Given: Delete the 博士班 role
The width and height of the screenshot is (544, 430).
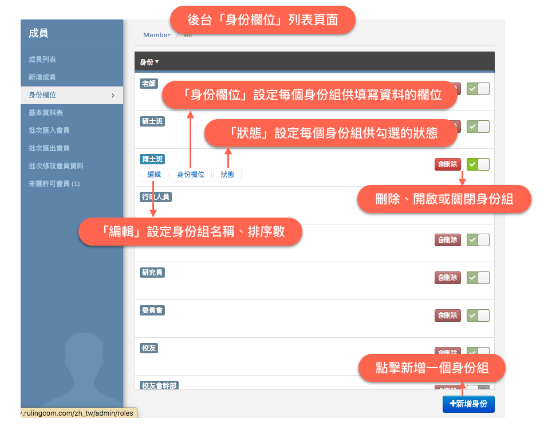Looking at the screenshot, I should pyautogui.click(x=447, y=164).
